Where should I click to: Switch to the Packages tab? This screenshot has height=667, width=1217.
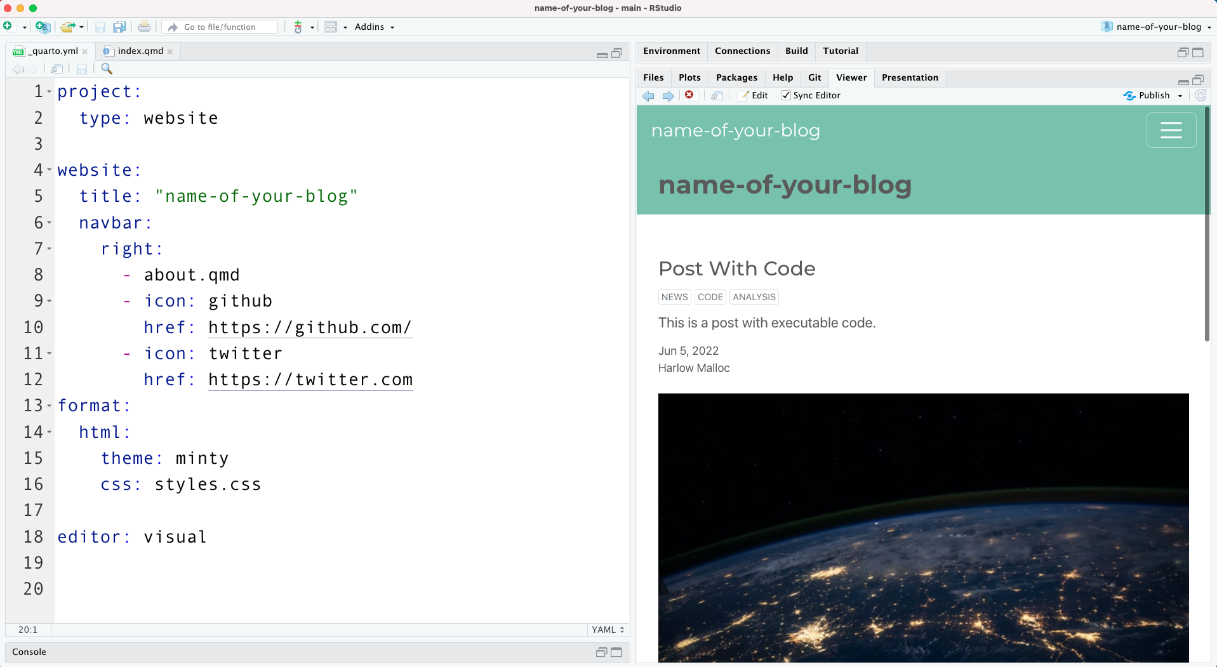[736, 77]
